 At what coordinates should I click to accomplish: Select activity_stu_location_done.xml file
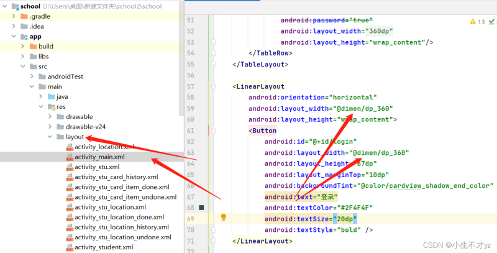point(119,217)
